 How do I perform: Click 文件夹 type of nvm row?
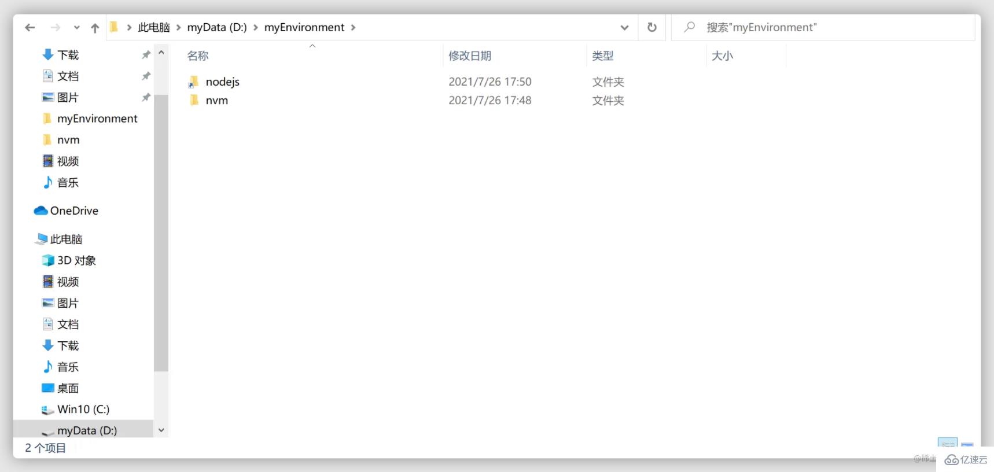click(x=608, y=101)
